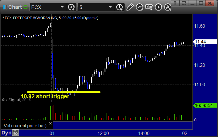Click the play replay button
Viewport: 218px width, 137px height.
coord(158,7)
